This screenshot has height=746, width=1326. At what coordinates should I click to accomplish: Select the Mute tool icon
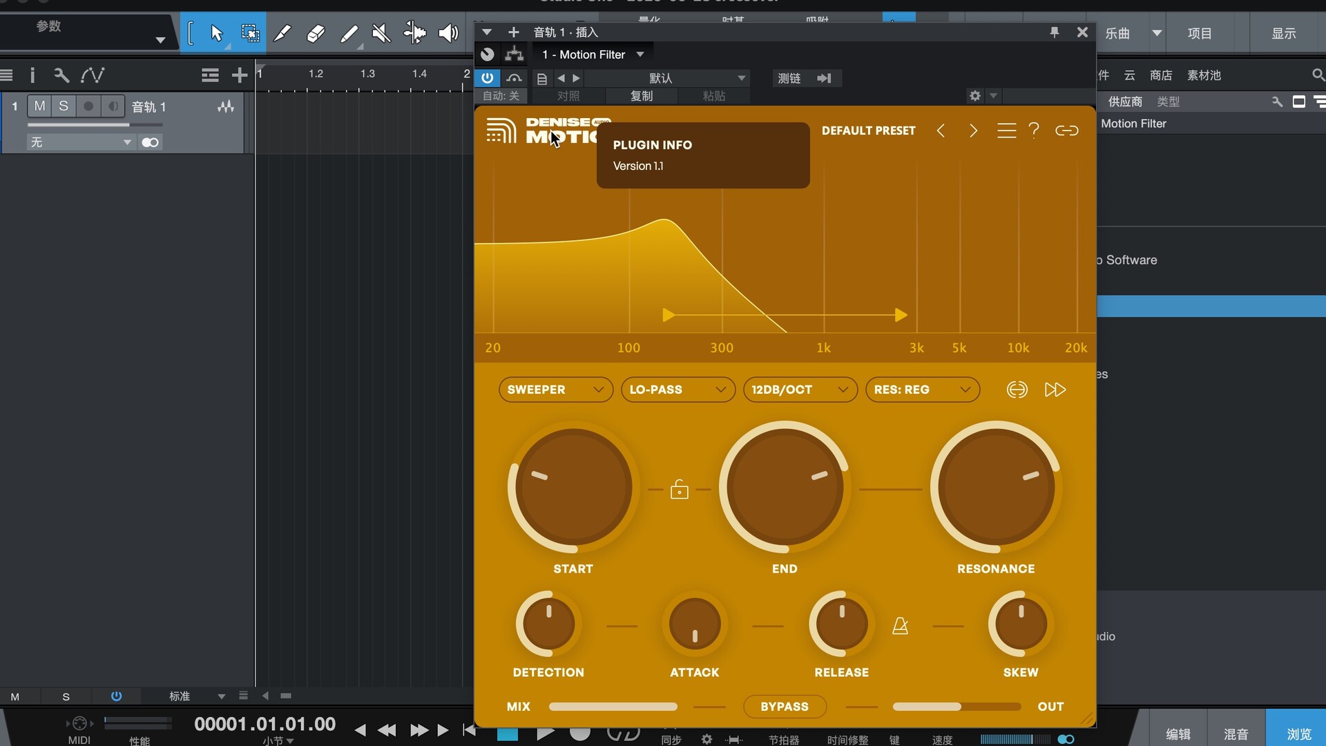(x=381, y=33)
